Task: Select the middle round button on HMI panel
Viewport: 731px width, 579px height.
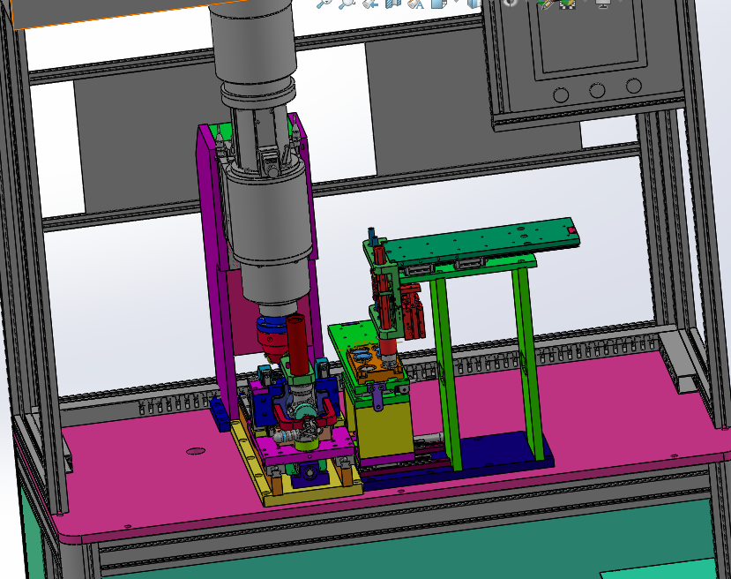Action: (x=597, y=91)
